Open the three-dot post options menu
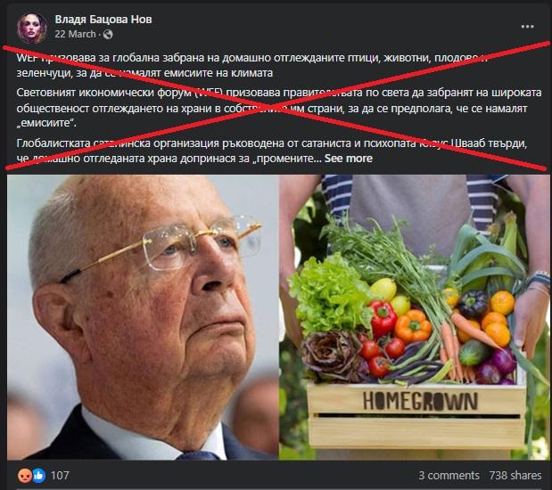The height and width of the screenshot is (490, 552). (x=527, y=27)
